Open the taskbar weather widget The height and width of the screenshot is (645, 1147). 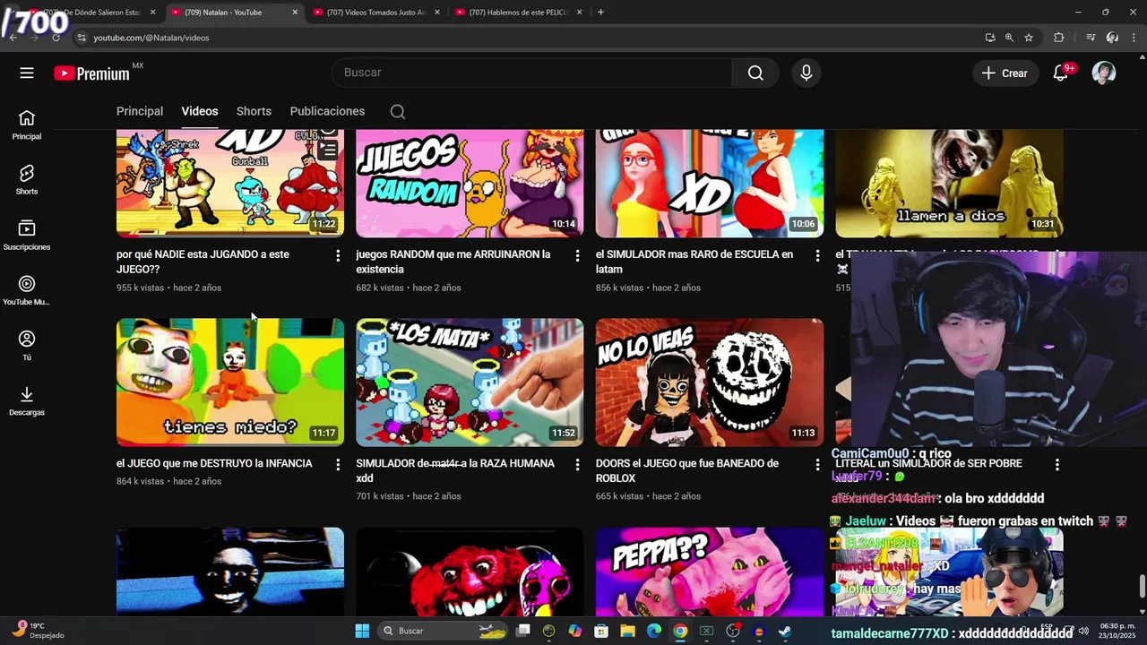coord(39,631)
